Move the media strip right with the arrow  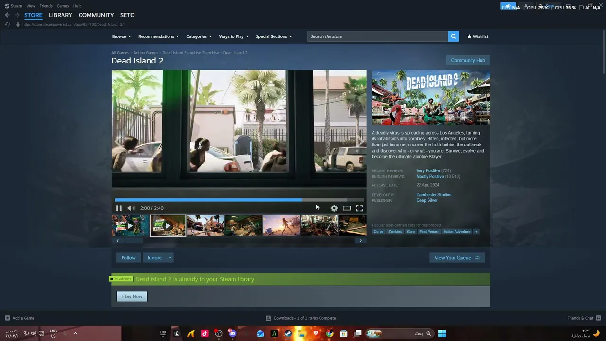pos(360,241)
